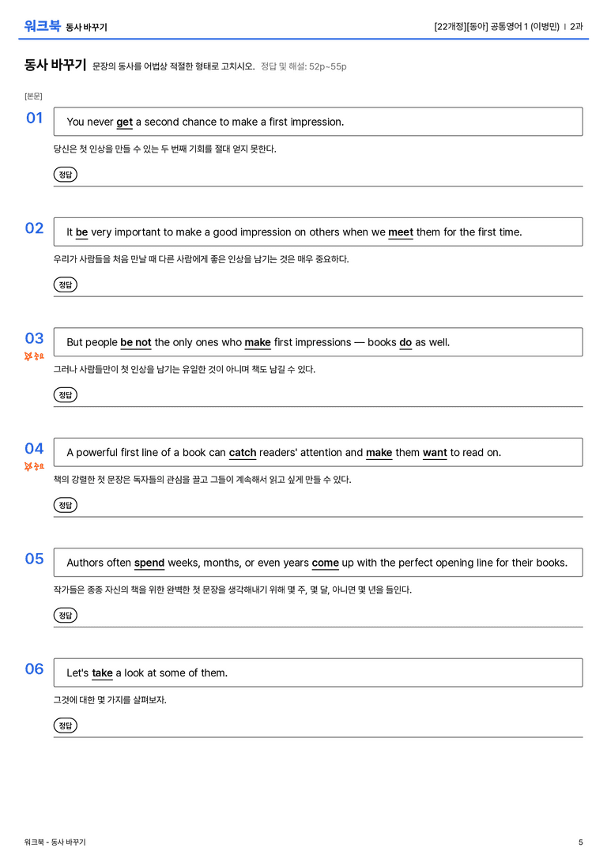Click the 정답 badge under question 04
The width and height of the screenshot is (607, 859).
[65, 504]
